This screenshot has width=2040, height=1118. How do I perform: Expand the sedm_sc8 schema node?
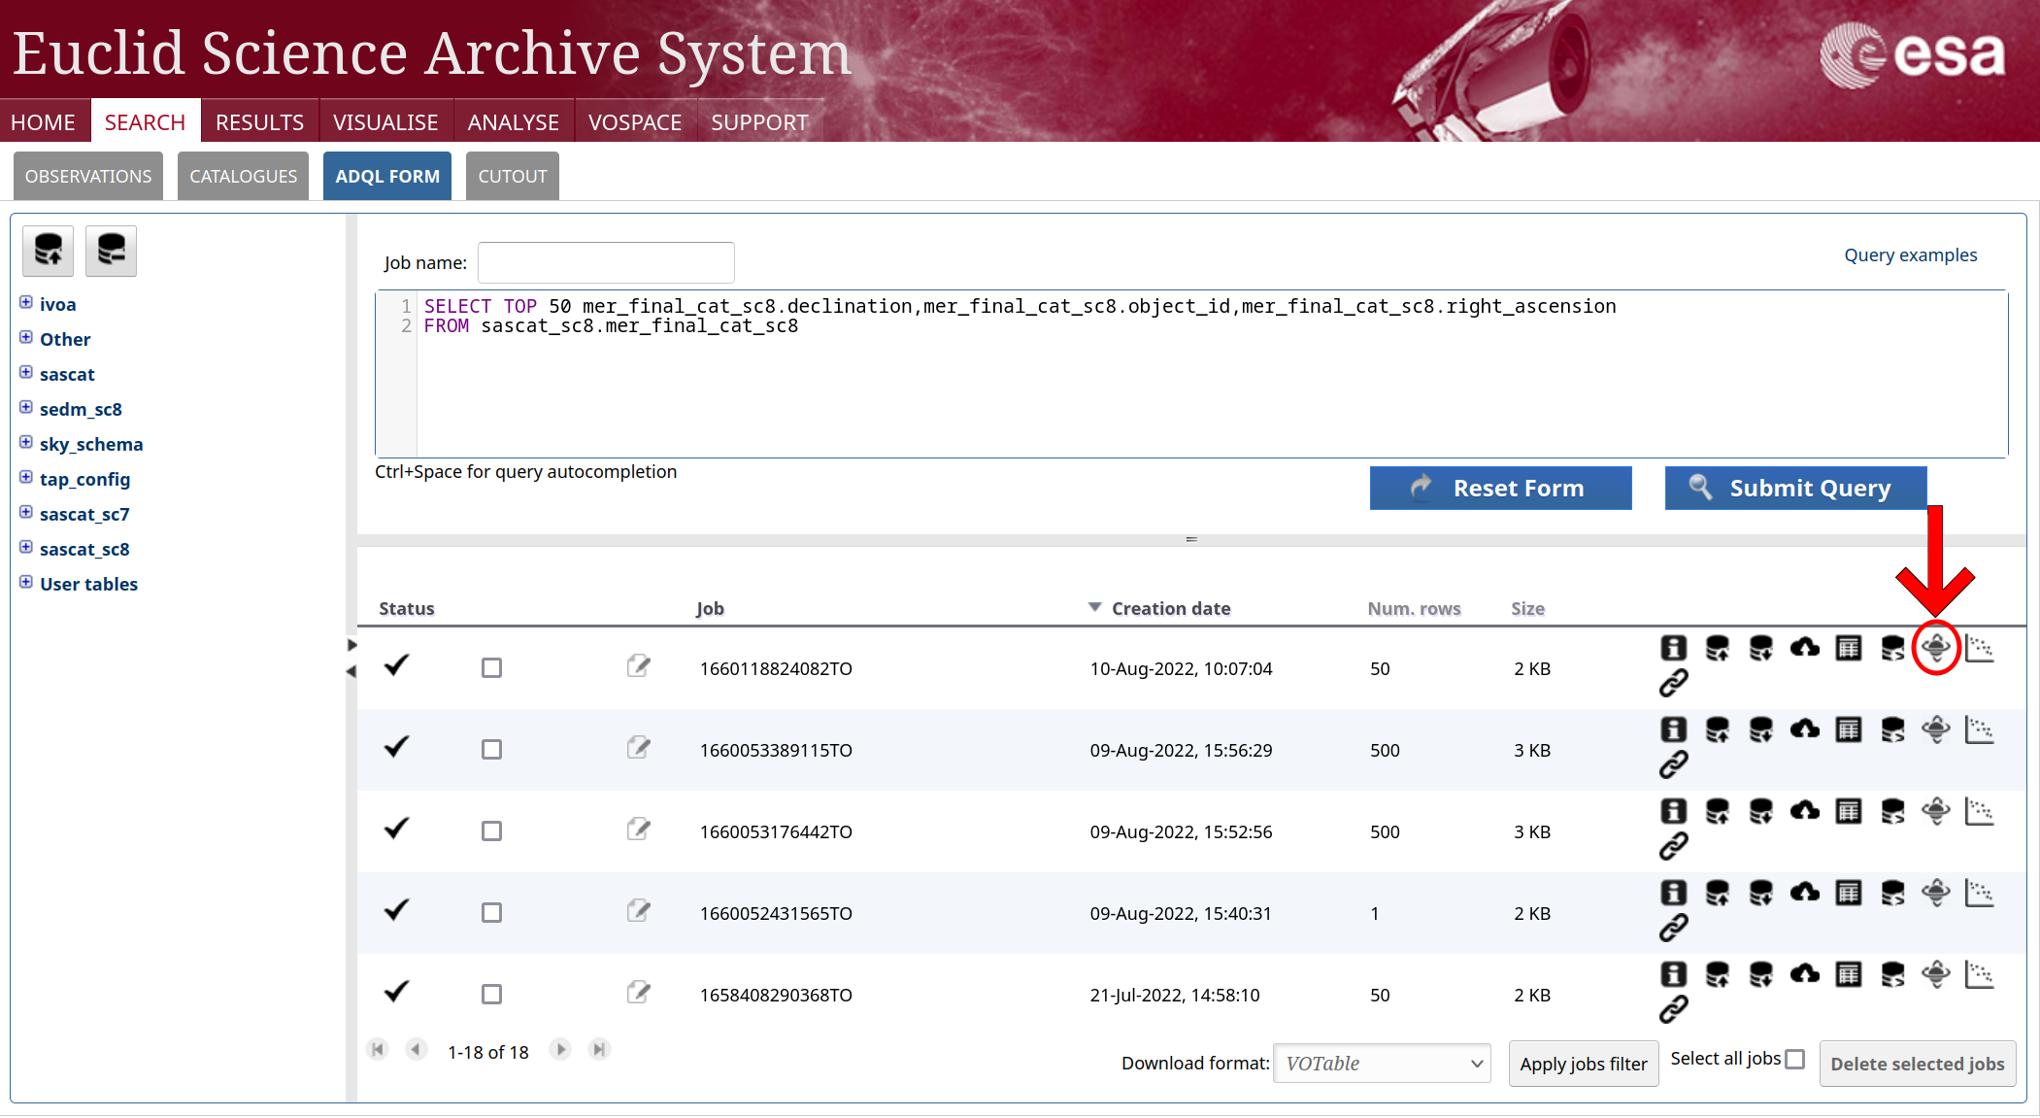pyautogui.click(x=26, y=407)
